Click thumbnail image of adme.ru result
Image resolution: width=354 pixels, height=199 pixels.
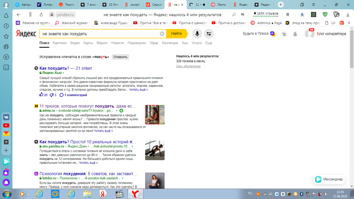click(x=155, y=115)
